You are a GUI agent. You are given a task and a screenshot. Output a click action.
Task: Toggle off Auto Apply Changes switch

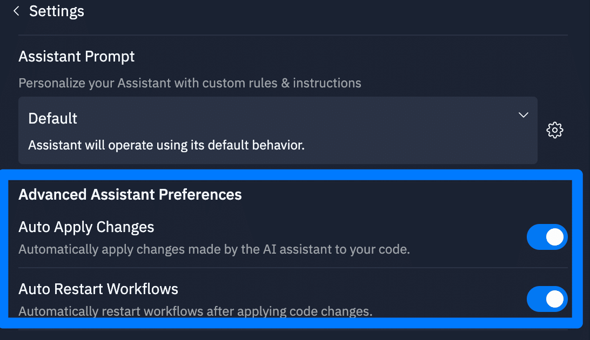(x=547, y=237)
